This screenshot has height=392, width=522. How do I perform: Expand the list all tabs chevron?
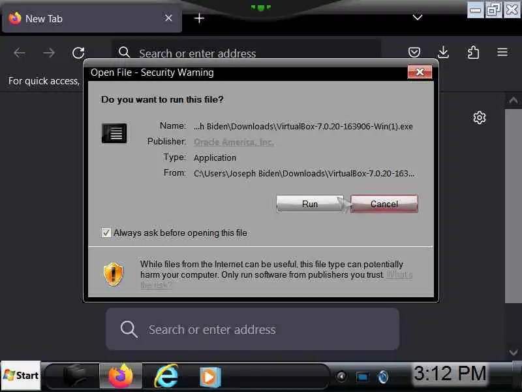(418, 18)
